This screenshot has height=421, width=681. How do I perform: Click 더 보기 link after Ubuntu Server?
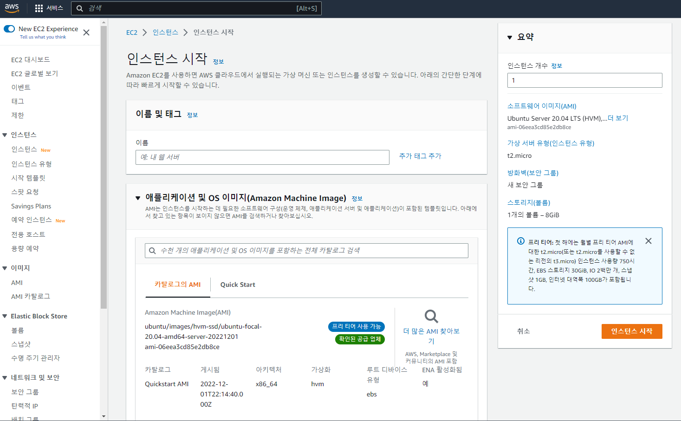[x=618, y=118]
